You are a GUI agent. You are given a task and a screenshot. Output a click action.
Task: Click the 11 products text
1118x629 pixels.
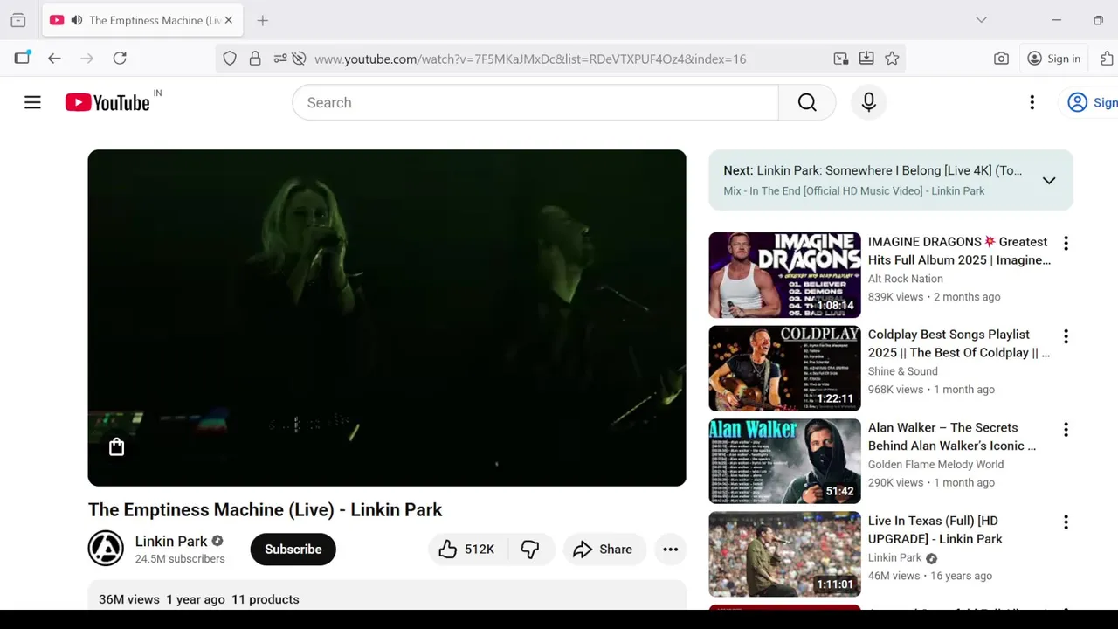tap(266, 599)
